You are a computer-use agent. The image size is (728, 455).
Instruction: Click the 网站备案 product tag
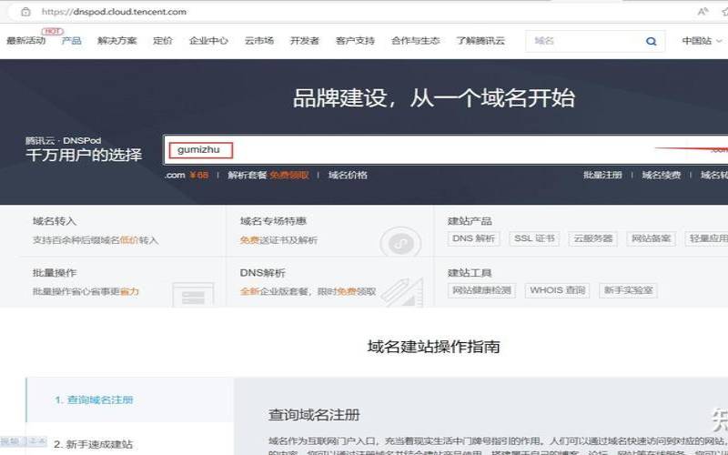click(651, 238)
